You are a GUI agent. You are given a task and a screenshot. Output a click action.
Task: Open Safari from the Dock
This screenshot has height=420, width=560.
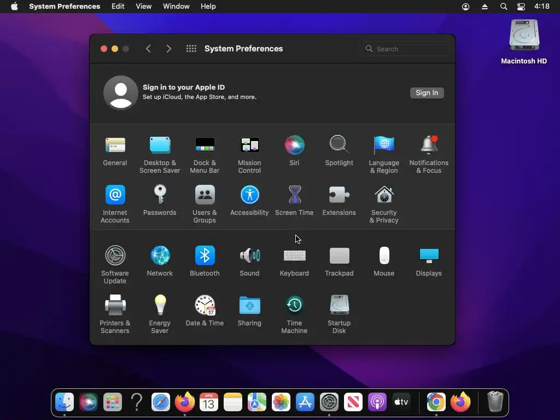[161, 402]
